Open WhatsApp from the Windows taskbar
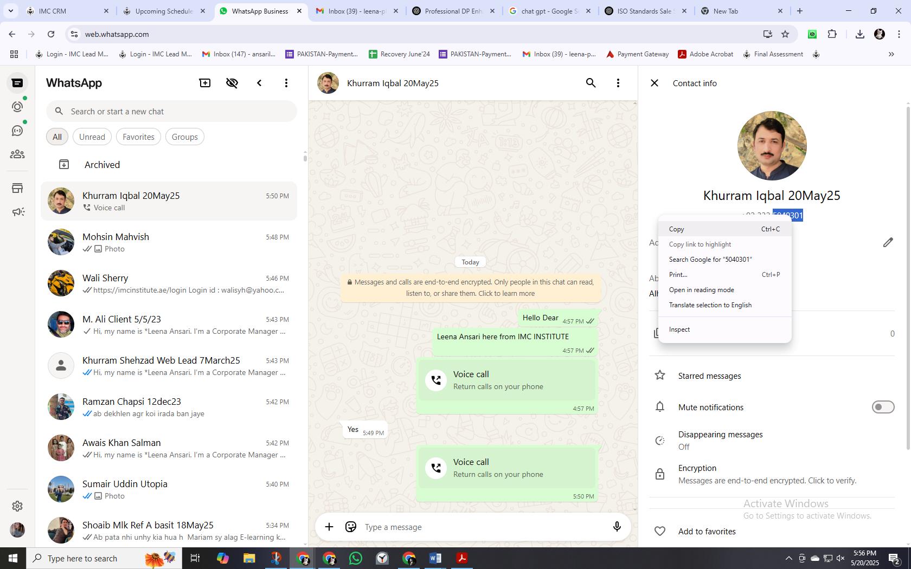 [x=356, y=558]
